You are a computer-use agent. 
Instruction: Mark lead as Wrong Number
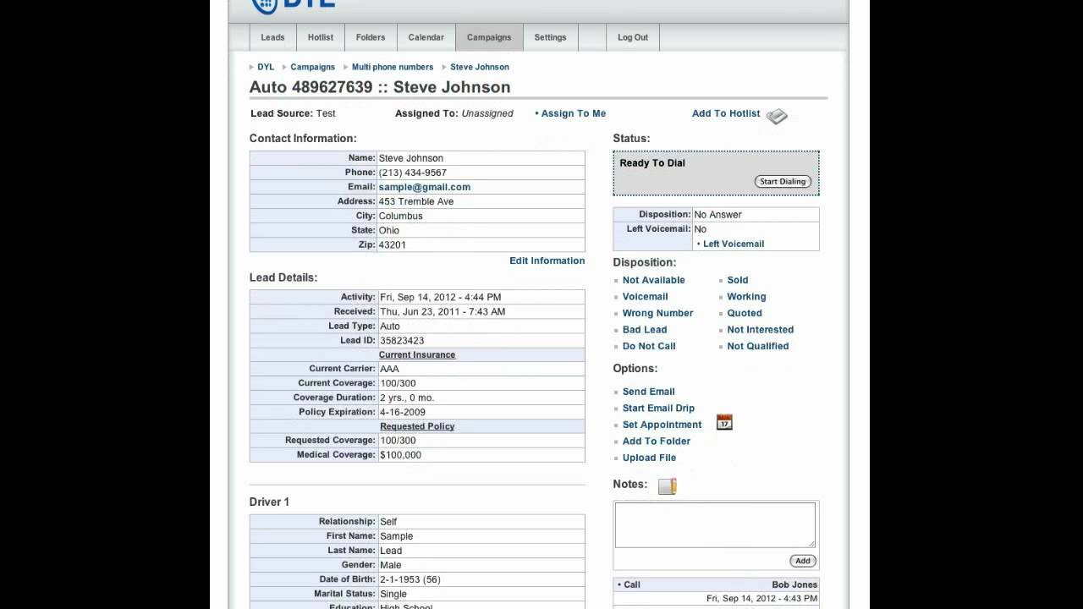[657, 313]
